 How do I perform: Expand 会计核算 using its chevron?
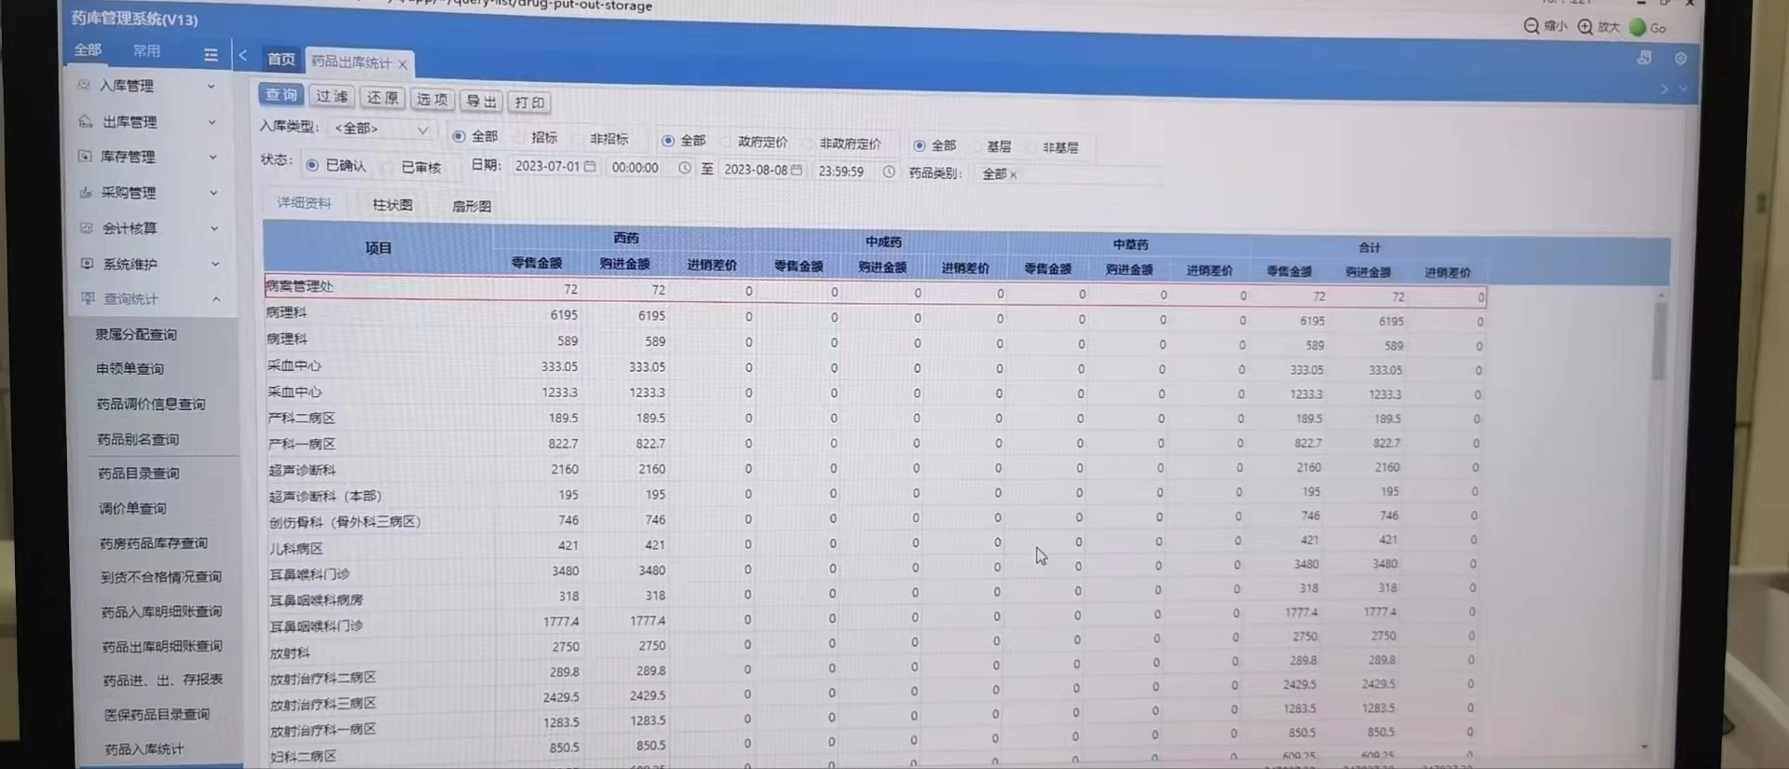pos(214,228)
